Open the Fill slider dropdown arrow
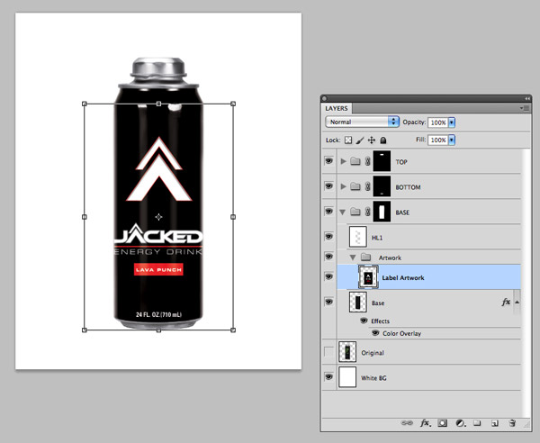 [x=452, y=140]
